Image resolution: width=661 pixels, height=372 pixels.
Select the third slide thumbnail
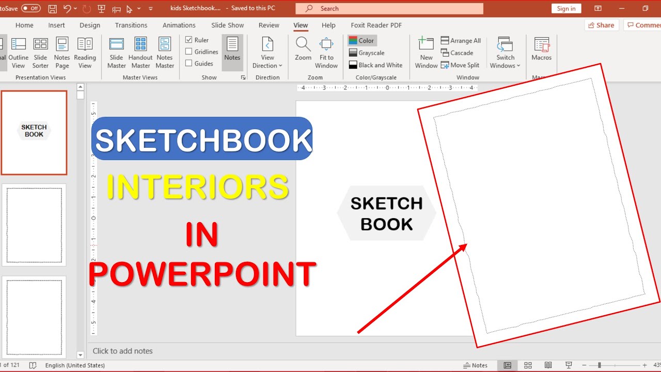click(34, 317)
